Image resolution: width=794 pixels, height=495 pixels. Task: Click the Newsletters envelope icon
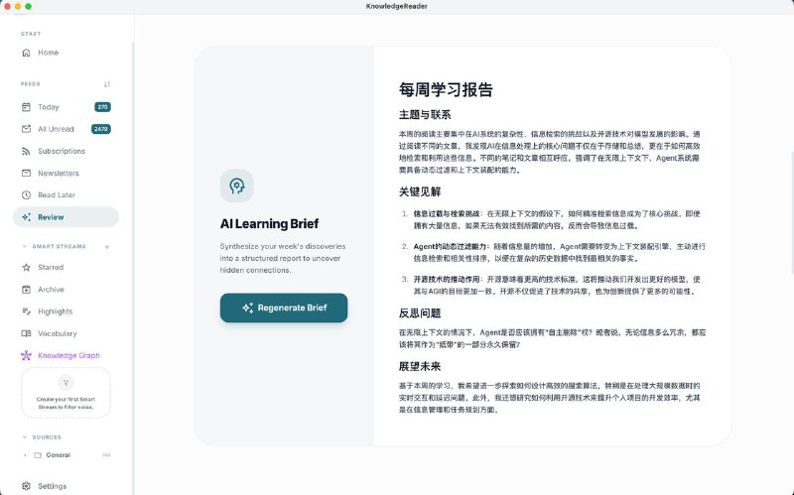coord(27,173)
